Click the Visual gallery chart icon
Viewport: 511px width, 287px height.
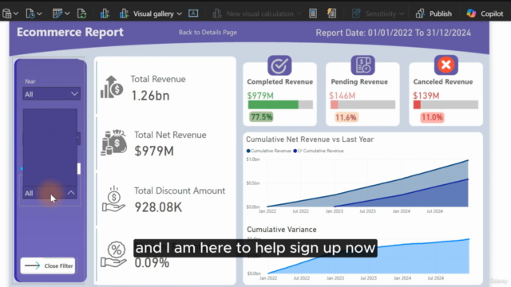coord(124,14)
